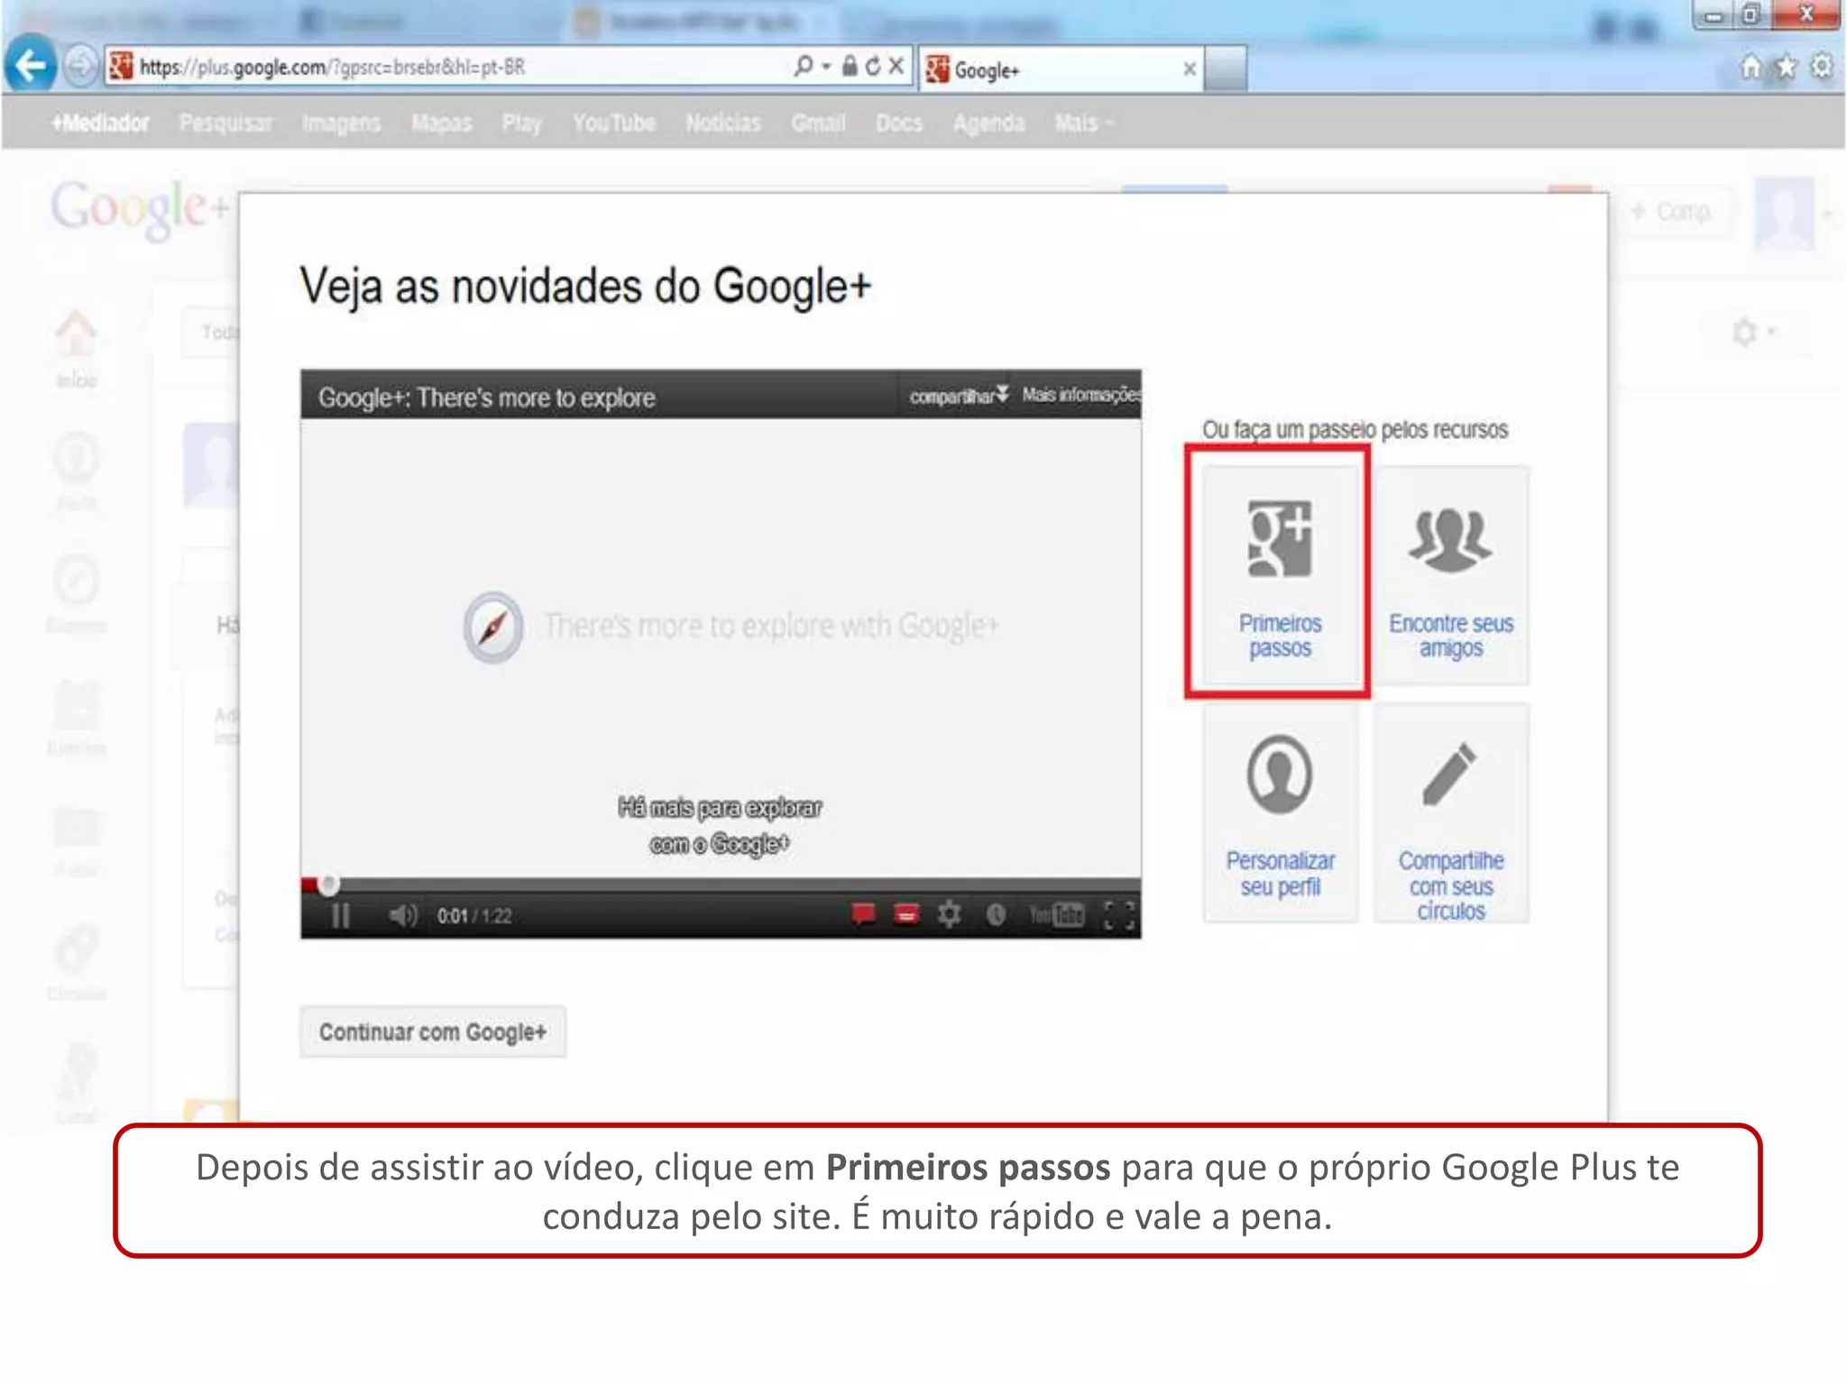Screen dimensions: 1847x1385
Task: Open Gmail in Google bar
Action: [818, 123]
